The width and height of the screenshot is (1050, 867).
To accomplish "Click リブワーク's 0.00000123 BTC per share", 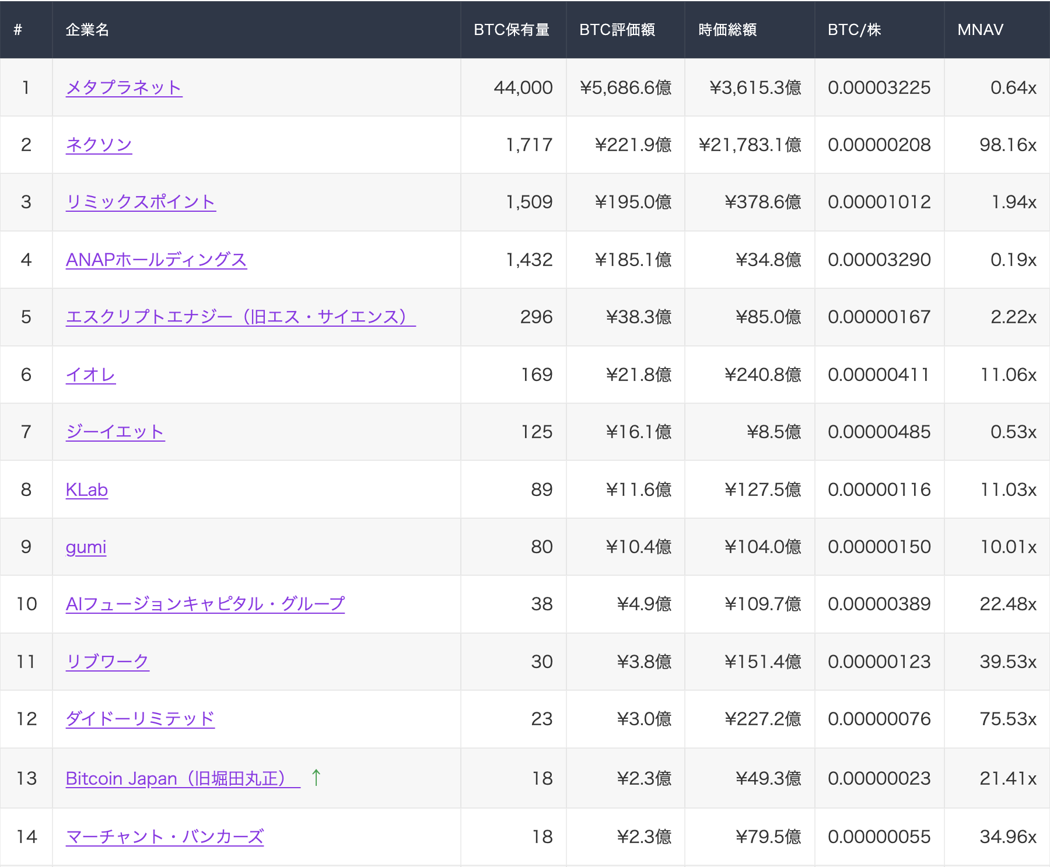I will coord(879,662).
